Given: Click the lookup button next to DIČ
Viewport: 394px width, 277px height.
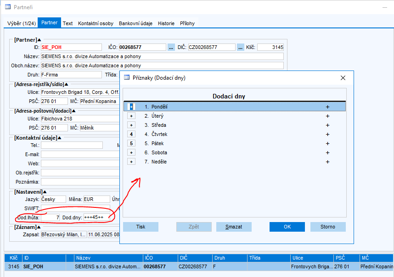Looking at the screenshot, I should (x=240, y=47).
